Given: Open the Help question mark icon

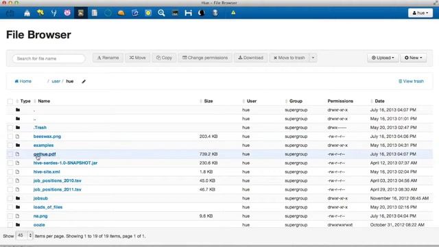Looking at the screenshot, I should [x=215, y=13].
